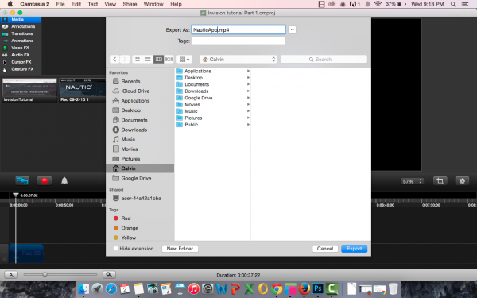Click the red record button
The width and height of the screenshot is (477, 298).
45,181
